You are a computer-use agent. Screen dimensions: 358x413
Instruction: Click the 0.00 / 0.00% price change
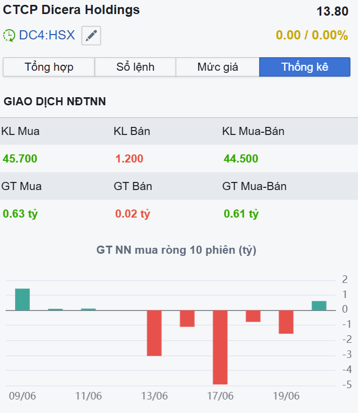[x=312, y=36]
